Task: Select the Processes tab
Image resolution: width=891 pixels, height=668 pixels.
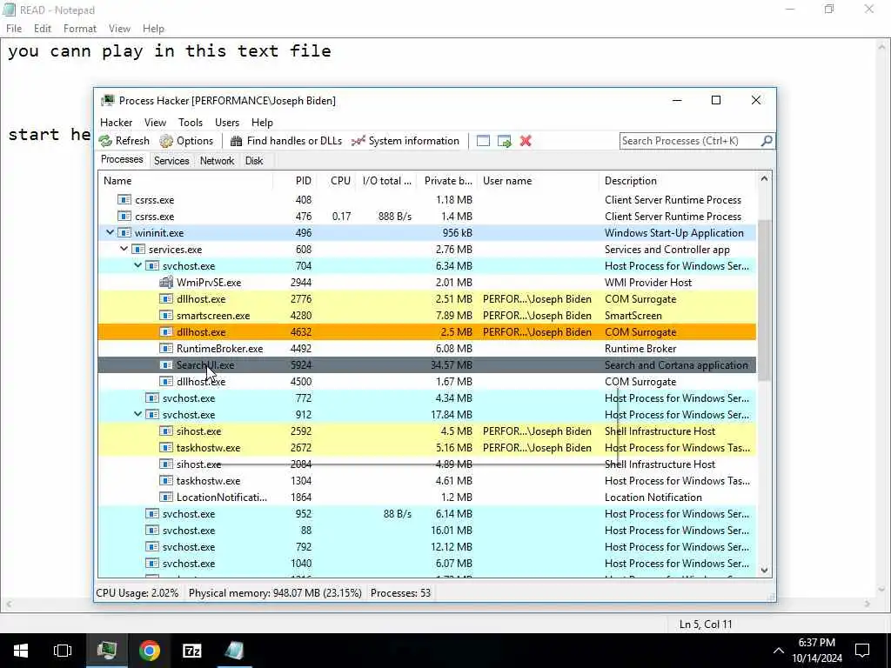Action: tap(122, 160)
